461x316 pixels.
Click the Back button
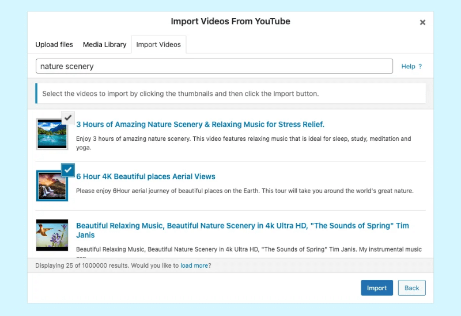click(411, 288)
